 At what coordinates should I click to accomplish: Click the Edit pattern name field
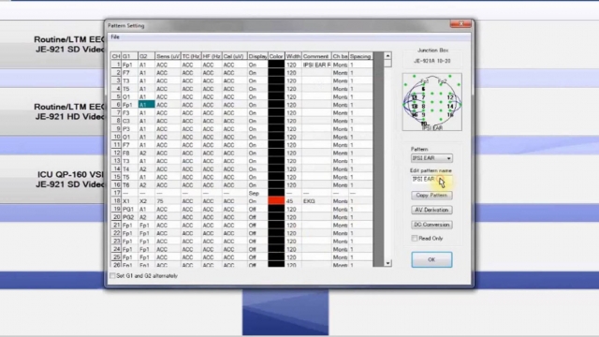coord(431,179)
